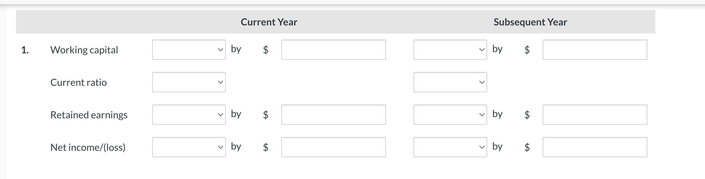Open the Working capital Current Year dropdown
The height and width of the screenshot is (179, 705).
pos(188,49)
